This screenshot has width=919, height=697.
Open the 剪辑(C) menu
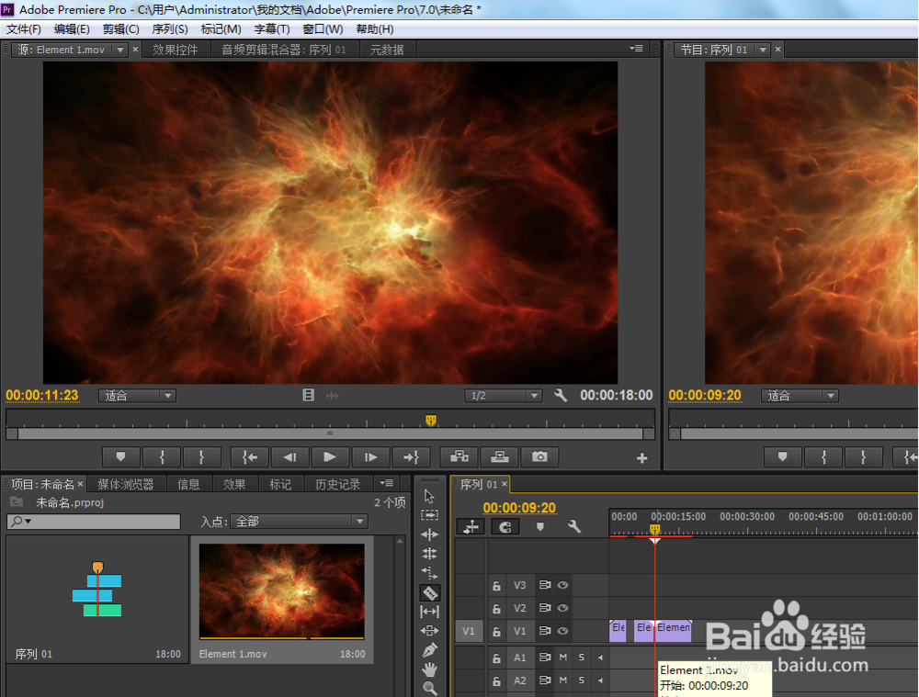click(x=120, y=29)
